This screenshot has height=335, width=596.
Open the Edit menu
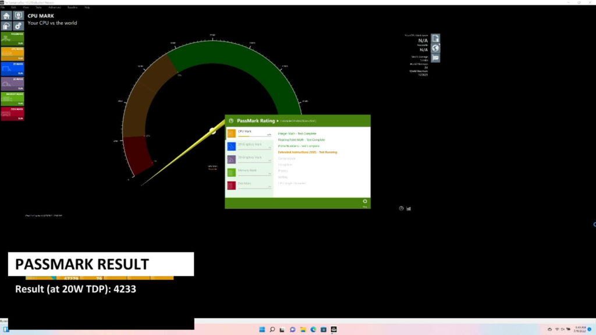point(13,7)
